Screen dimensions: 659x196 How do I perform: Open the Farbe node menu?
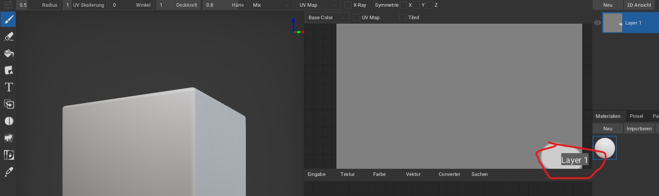coord(380,174)
